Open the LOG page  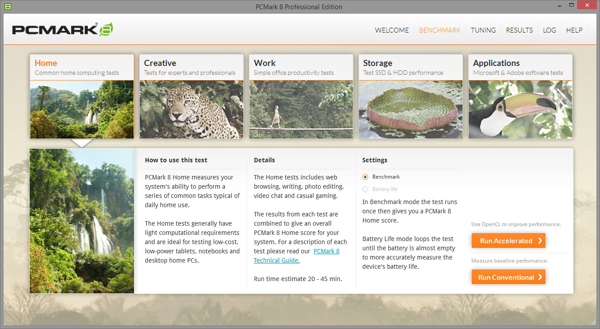(549, 30)
